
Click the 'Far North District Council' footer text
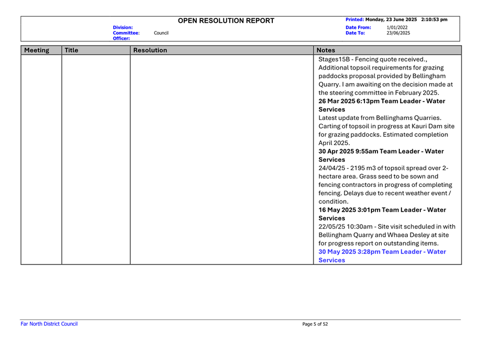coord(49,324)
